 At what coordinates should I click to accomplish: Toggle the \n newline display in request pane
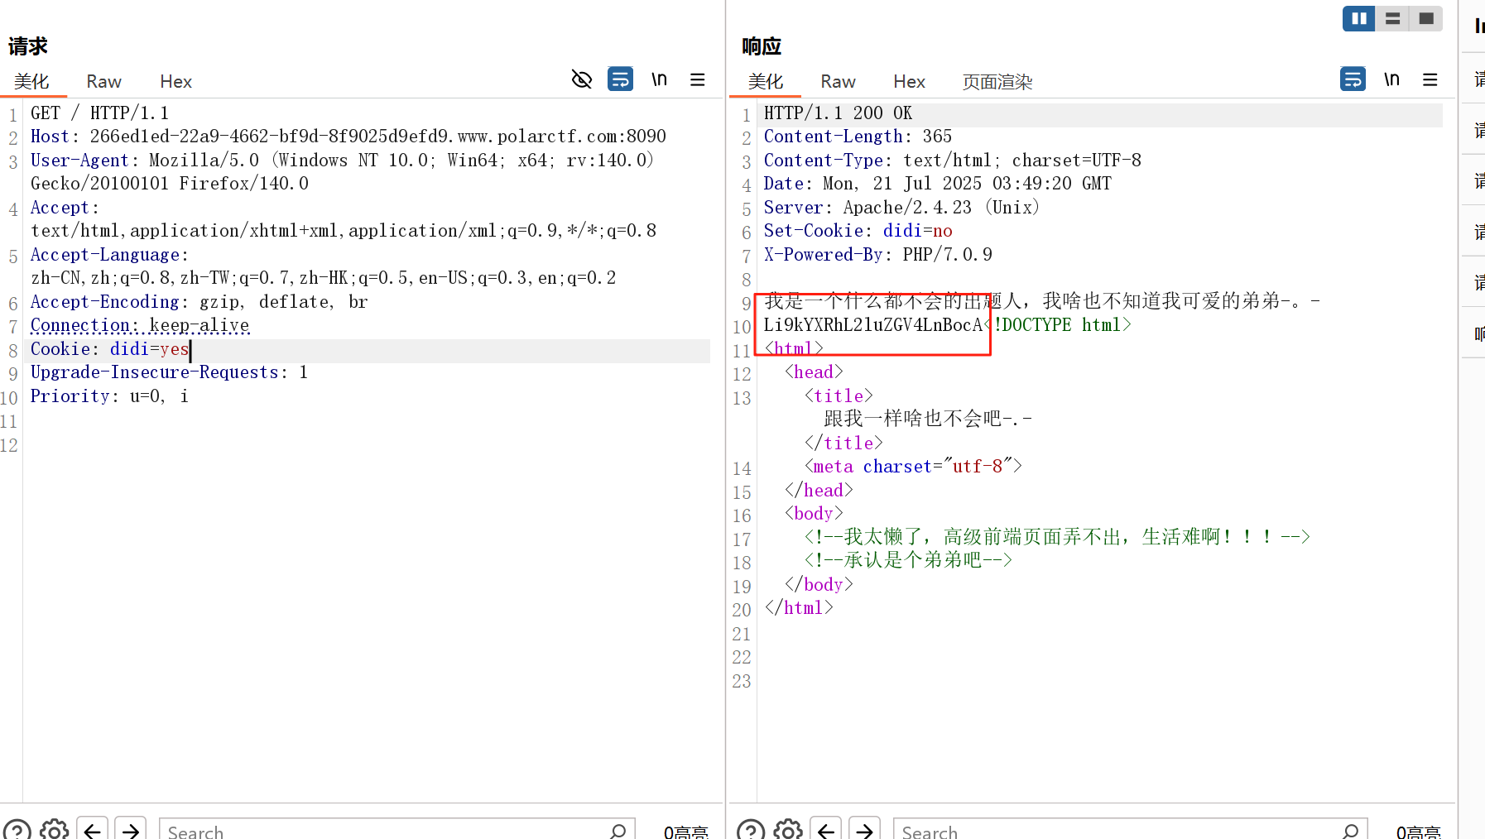coord(659,79)
